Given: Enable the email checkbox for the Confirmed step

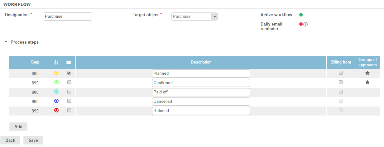Looking at the screenshot, I should 69,83.
